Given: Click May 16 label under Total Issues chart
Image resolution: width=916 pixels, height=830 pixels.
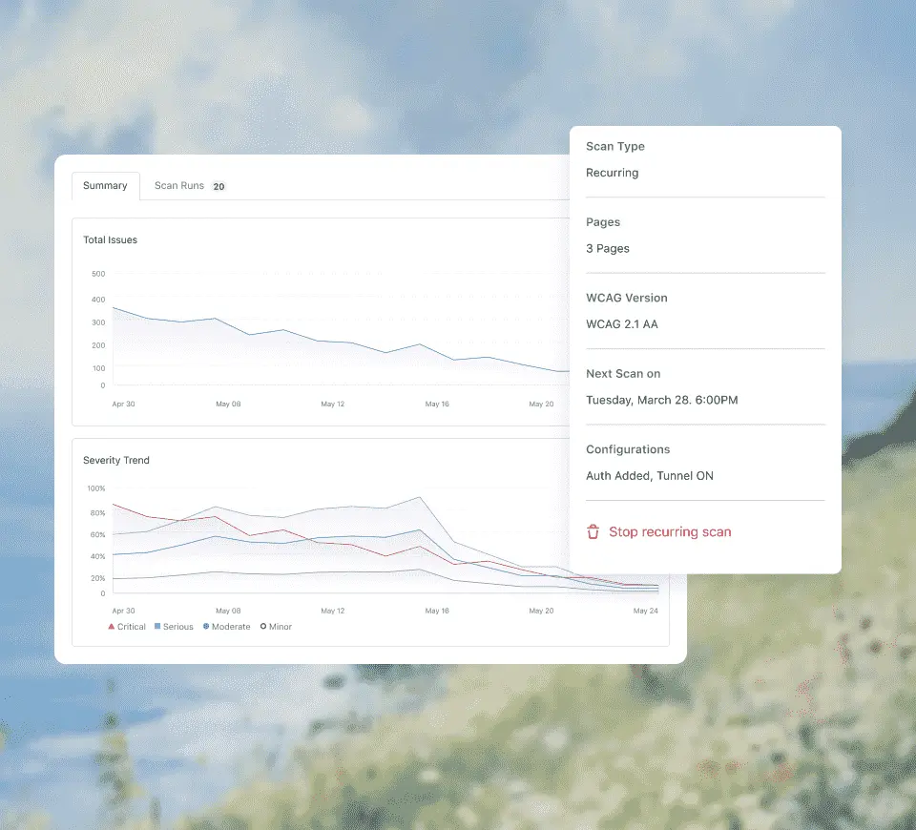Looking at the screenshot, I should [437, 405].
